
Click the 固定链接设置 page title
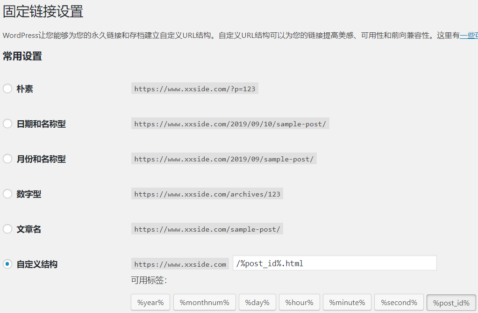pos(43,11)
